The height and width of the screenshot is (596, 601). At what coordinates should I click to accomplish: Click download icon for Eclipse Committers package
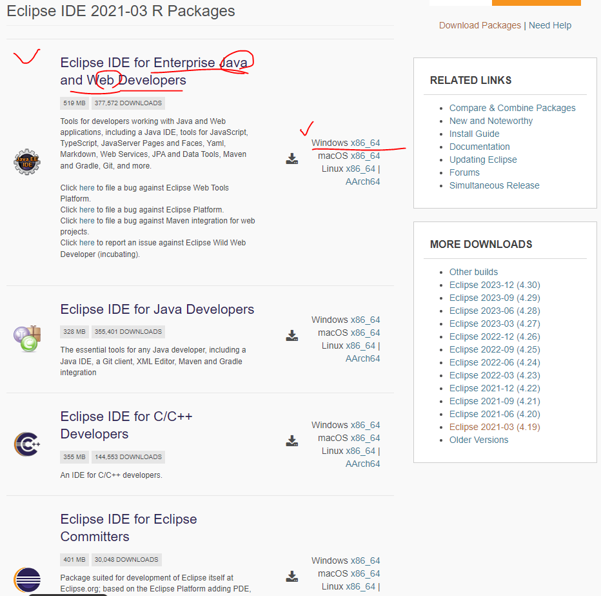292,577
